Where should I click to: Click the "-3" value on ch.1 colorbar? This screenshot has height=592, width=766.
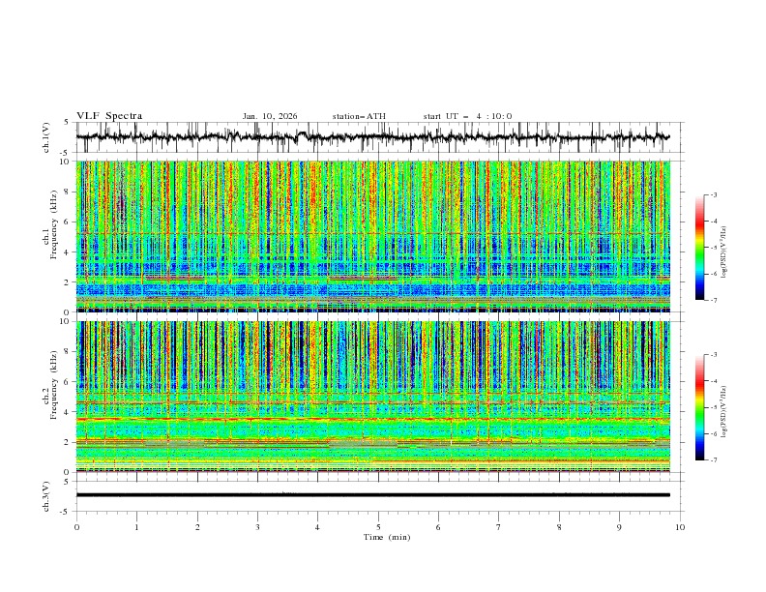click(x=713, y=194)
